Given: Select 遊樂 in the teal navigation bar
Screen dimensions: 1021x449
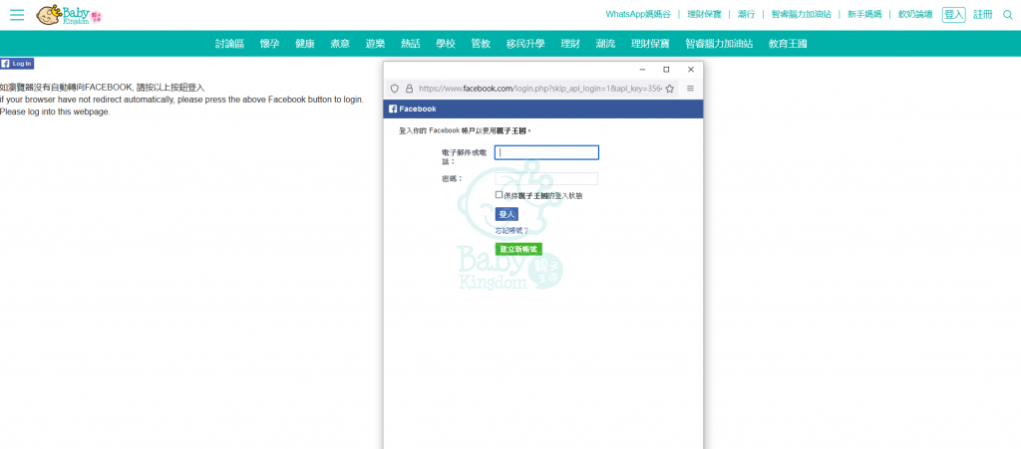Looking at the screenshot, I should 375,44.
